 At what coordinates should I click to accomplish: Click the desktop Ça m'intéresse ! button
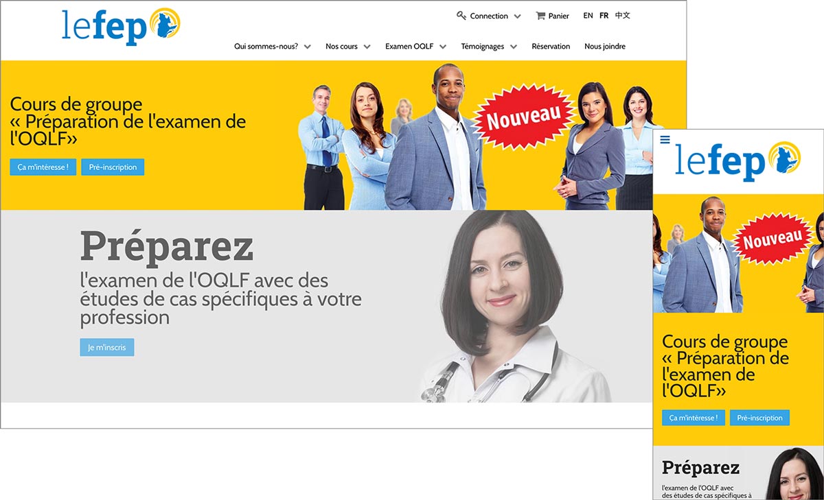43,167
